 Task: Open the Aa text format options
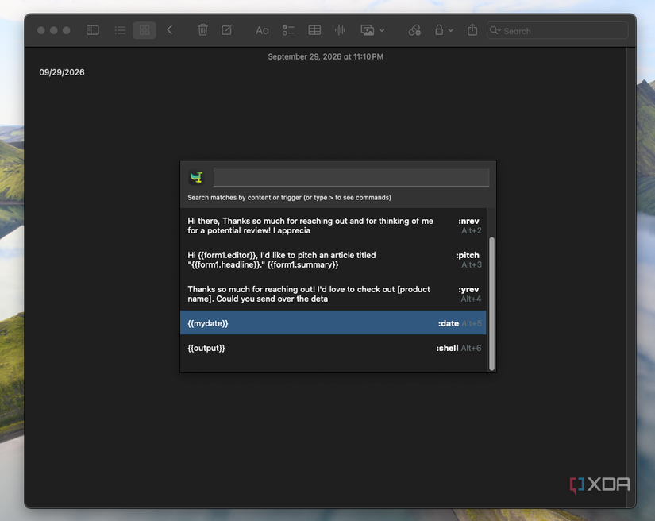click(x=262, y=30)
